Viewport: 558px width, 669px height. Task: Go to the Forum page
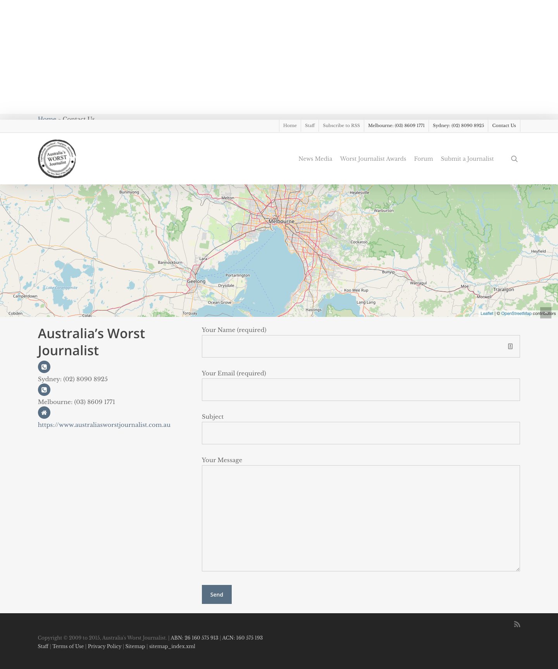pos(424,159)
